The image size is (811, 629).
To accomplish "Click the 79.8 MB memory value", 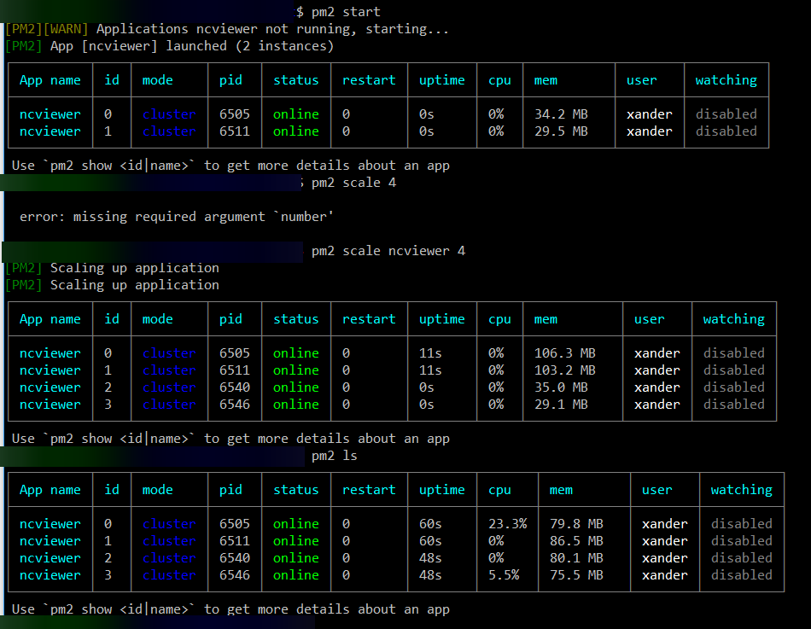I will (x=577, y=524).
